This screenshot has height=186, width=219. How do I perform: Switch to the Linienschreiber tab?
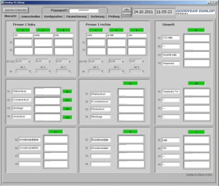[30, 17]
